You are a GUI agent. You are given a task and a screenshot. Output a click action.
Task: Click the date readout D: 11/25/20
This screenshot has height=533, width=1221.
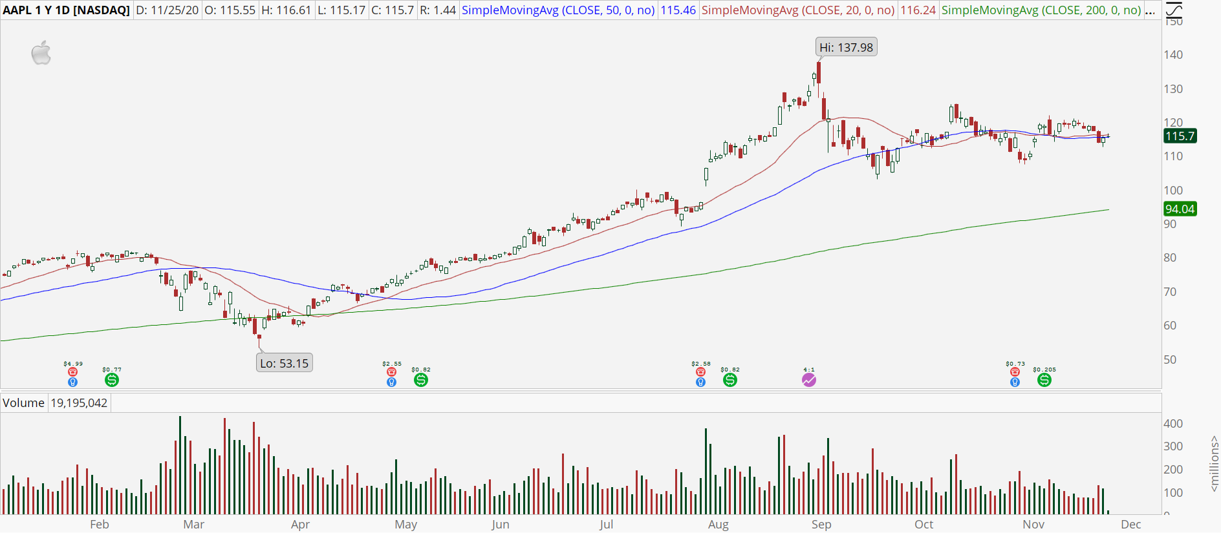click(x=167, y=10)
